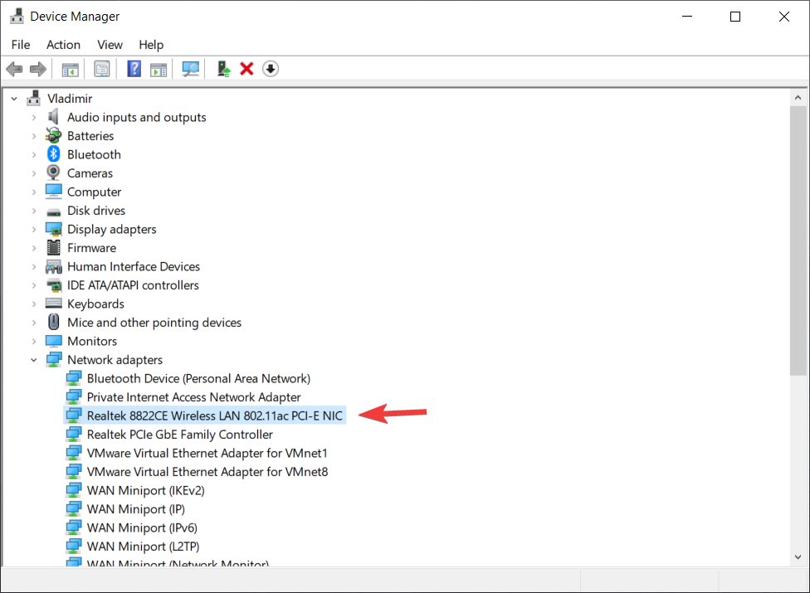Click the red X Uninstall device icon

coord(246,69)
